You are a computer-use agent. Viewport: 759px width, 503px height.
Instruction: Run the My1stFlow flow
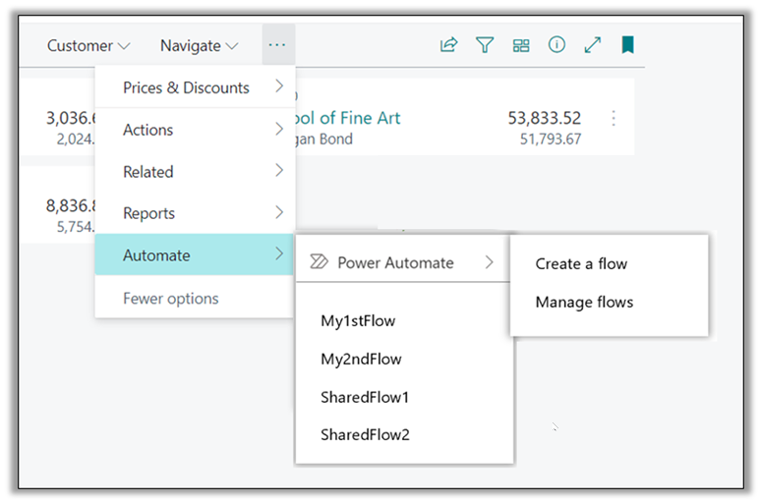358,320
